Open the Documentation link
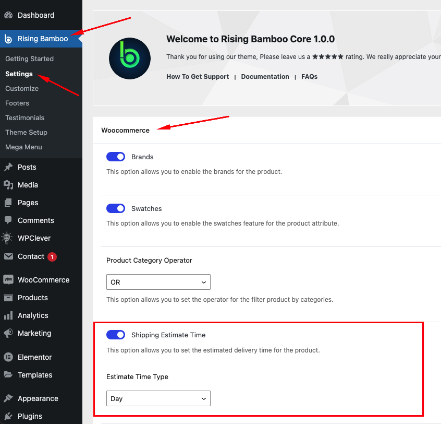 pyautogui.click(x=265, y=77)
